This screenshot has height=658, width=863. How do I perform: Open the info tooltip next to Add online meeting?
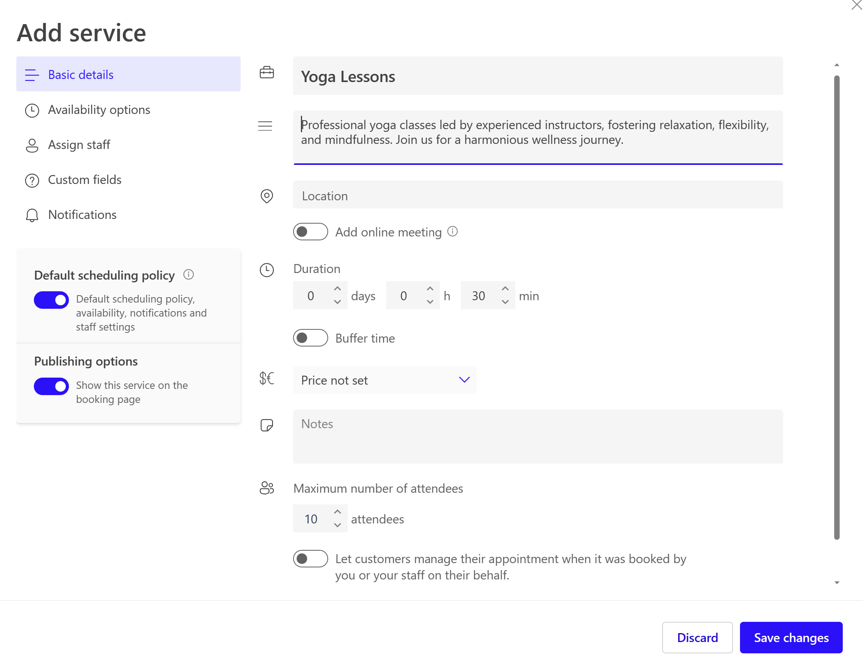coord(452,232)
